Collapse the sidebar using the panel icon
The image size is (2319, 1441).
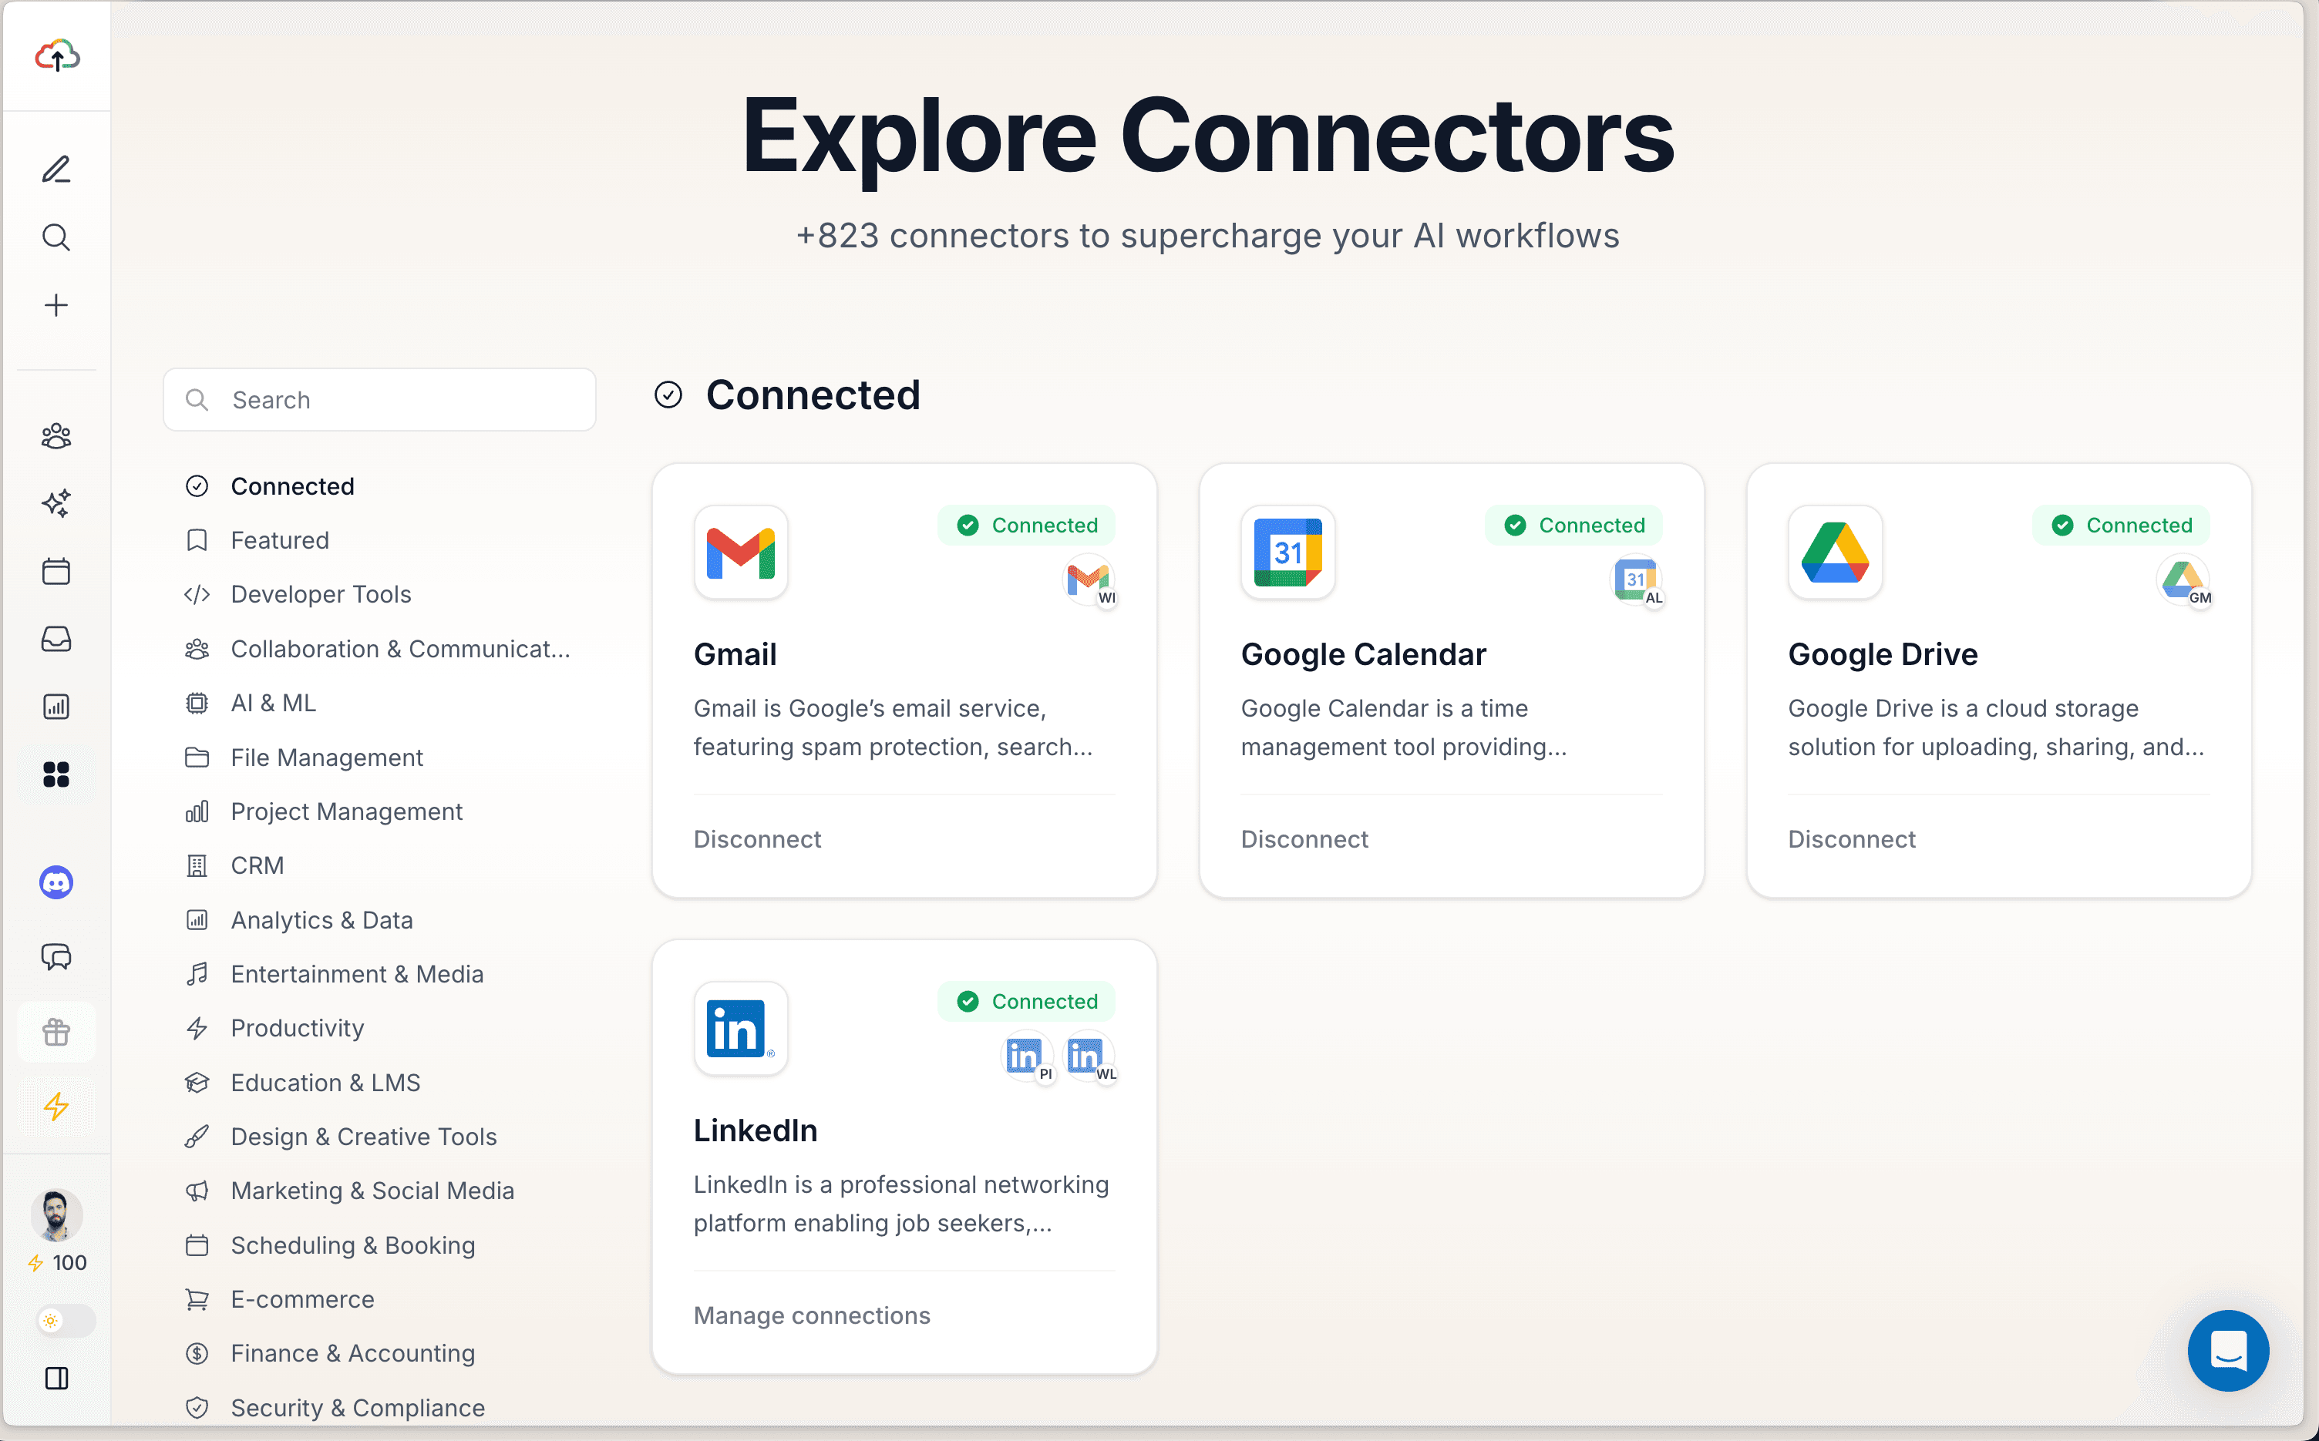[x=57, y=1378]
